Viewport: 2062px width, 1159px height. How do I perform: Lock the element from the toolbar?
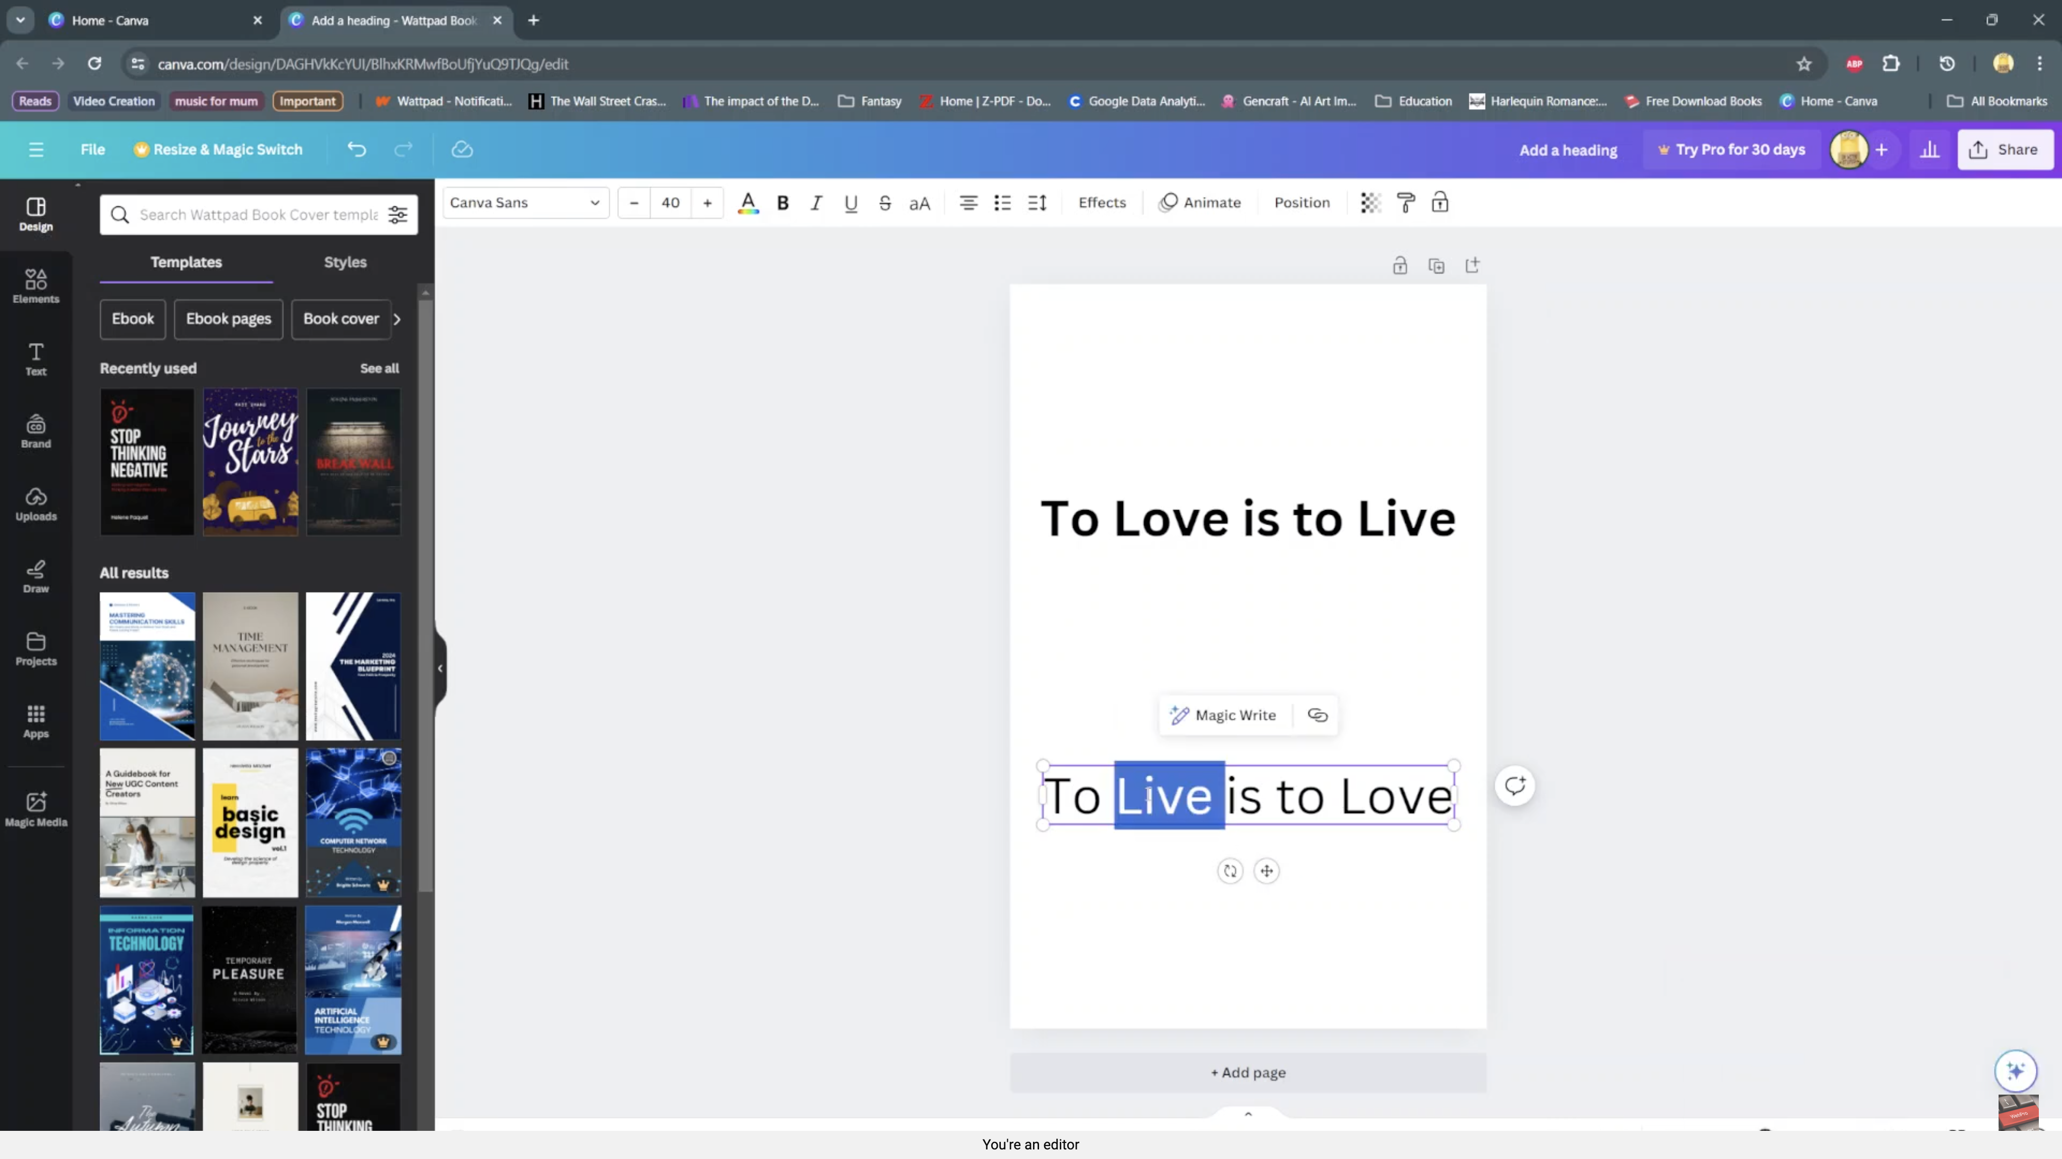pyautogui.click(x=1440, y=203)
